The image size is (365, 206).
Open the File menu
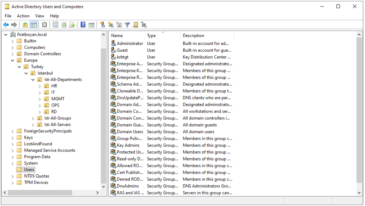(x=8, y=16)
